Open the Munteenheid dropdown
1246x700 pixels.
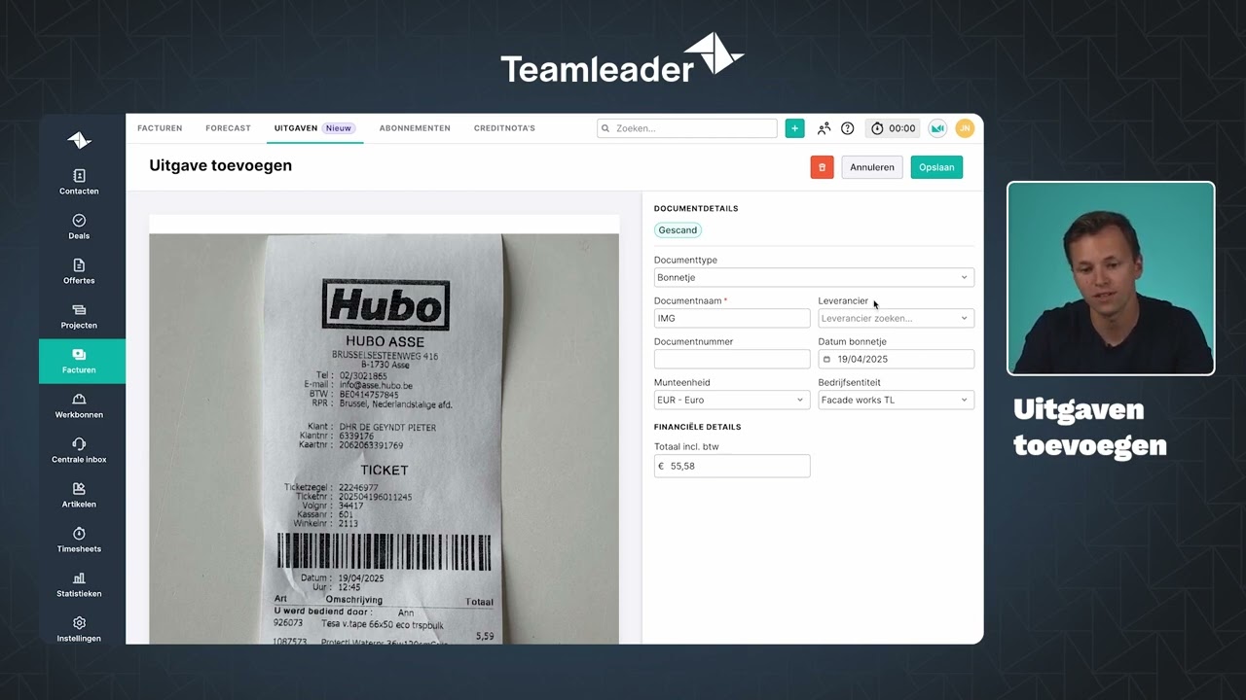(732, 401)
